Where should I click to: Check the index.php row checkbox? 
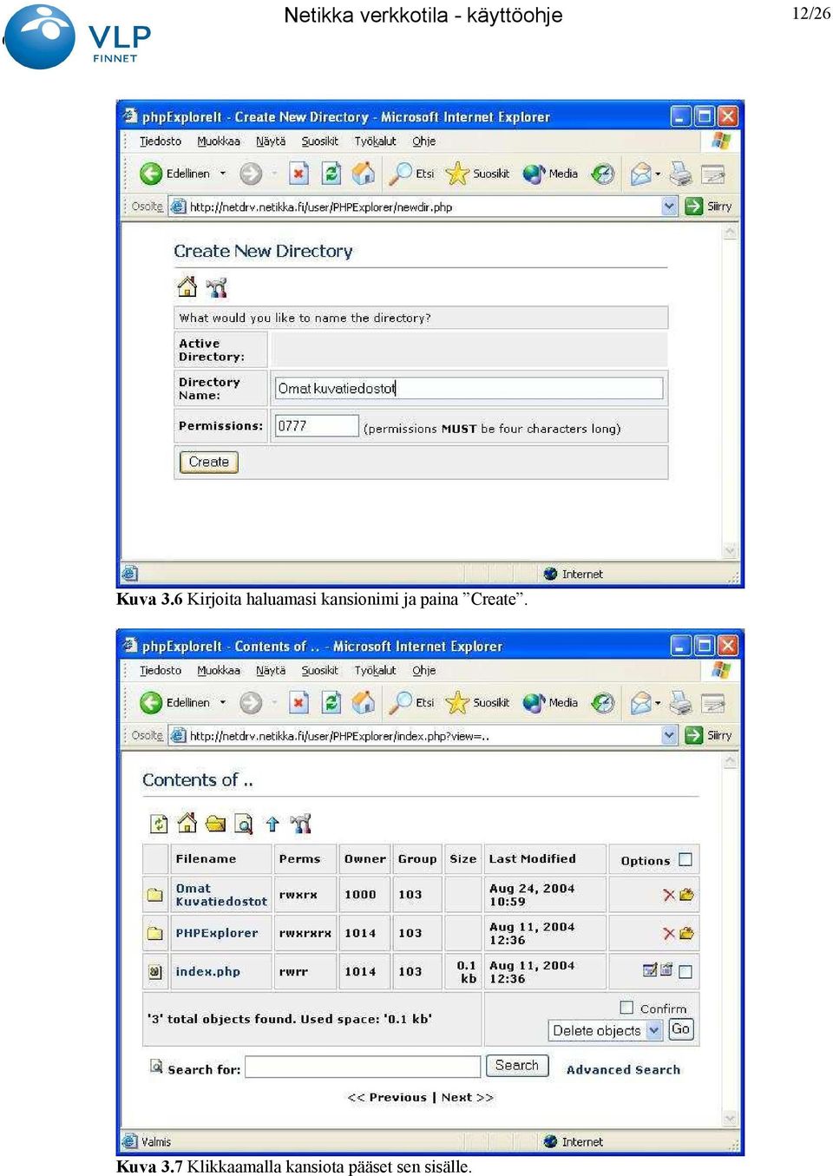(685, 971)
